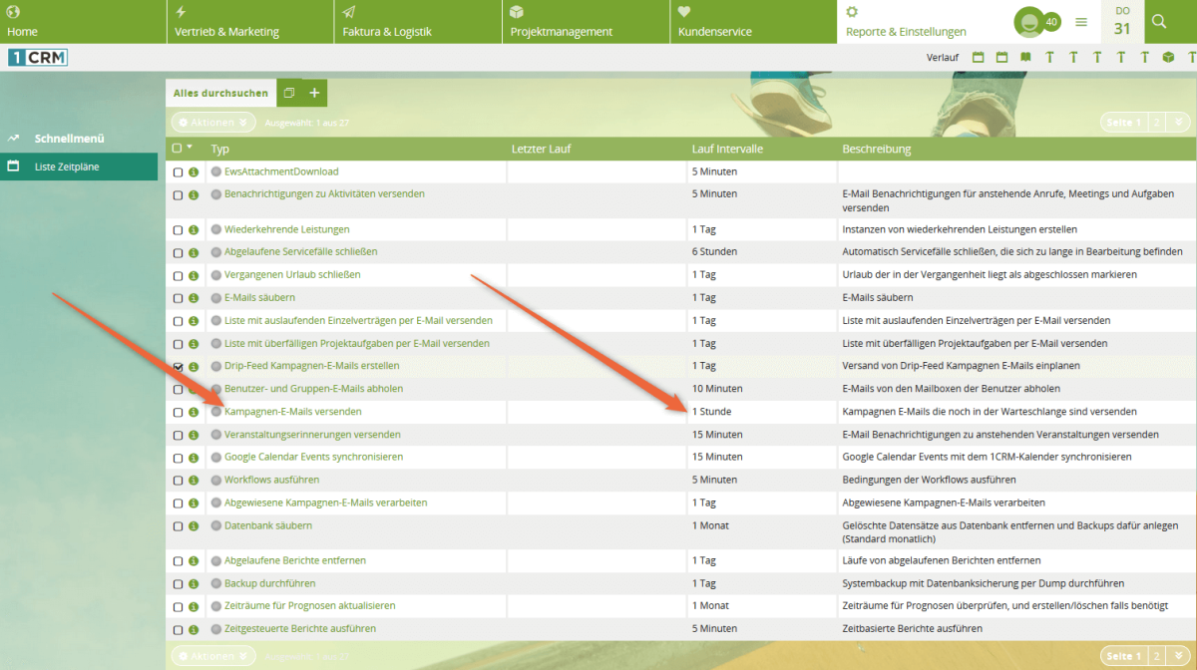1197x670 pixels.
Task: Click Seite 1 in top pagination
Action: (1123, 123)
